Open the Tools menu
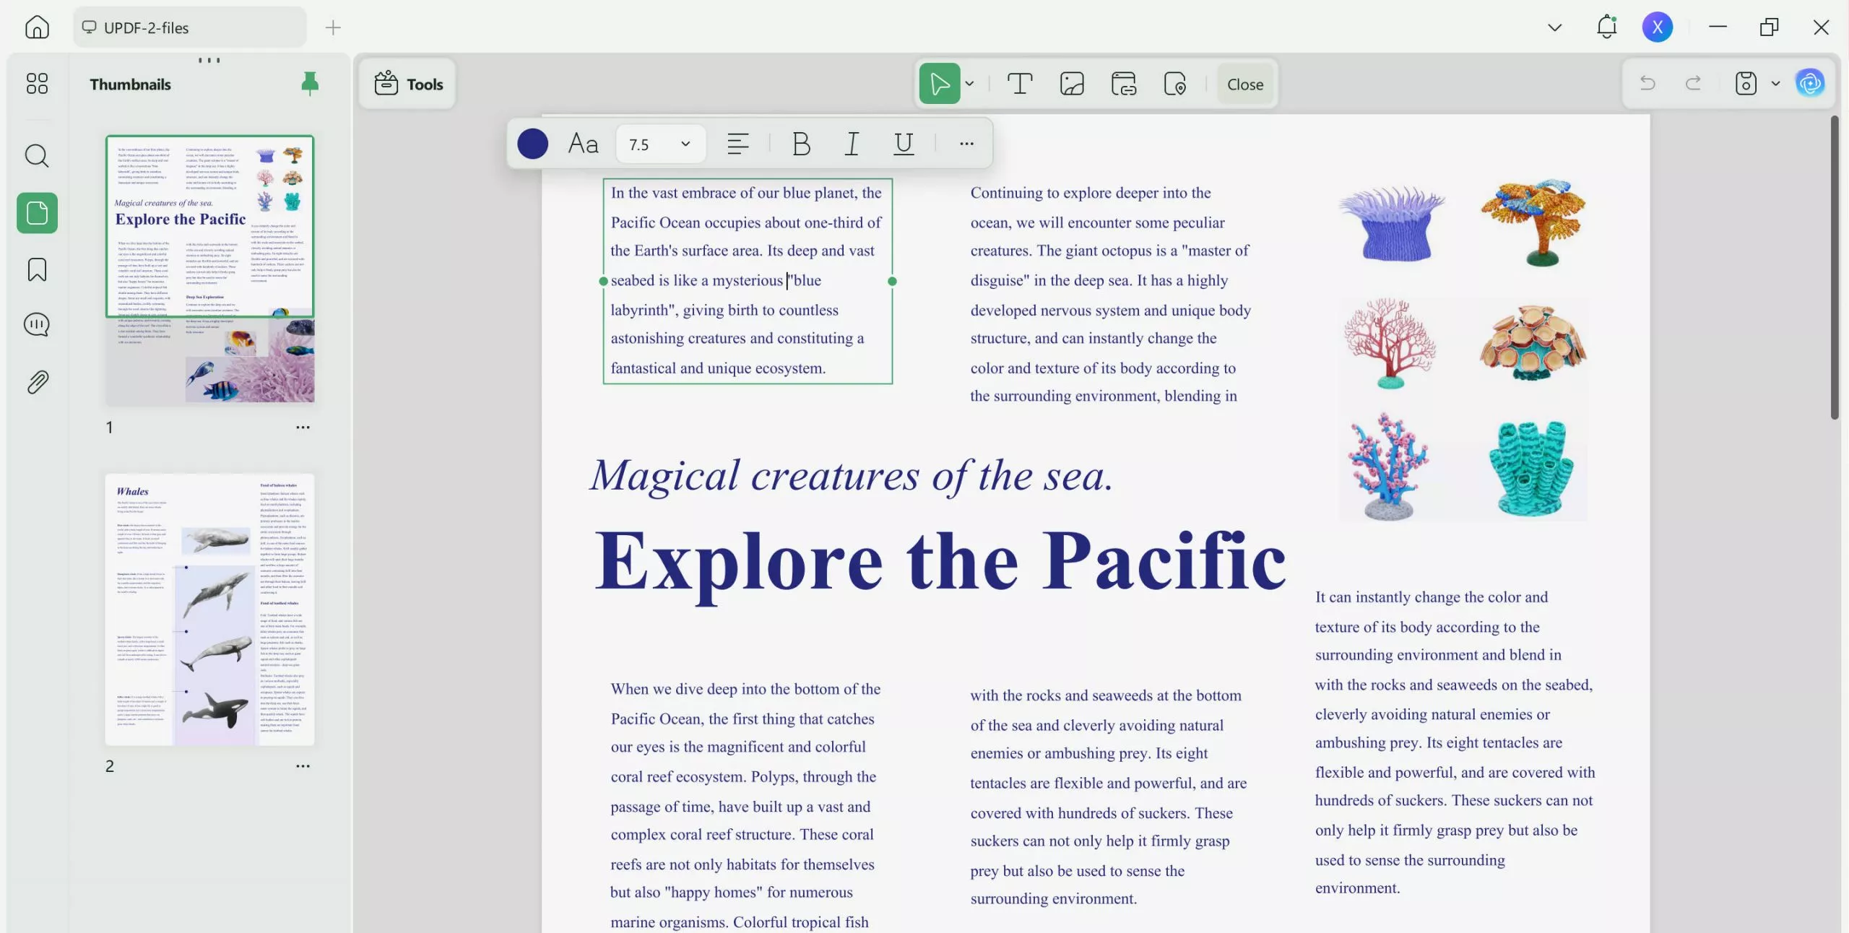This screenshot has height=933, width=1849. [407, 83]
